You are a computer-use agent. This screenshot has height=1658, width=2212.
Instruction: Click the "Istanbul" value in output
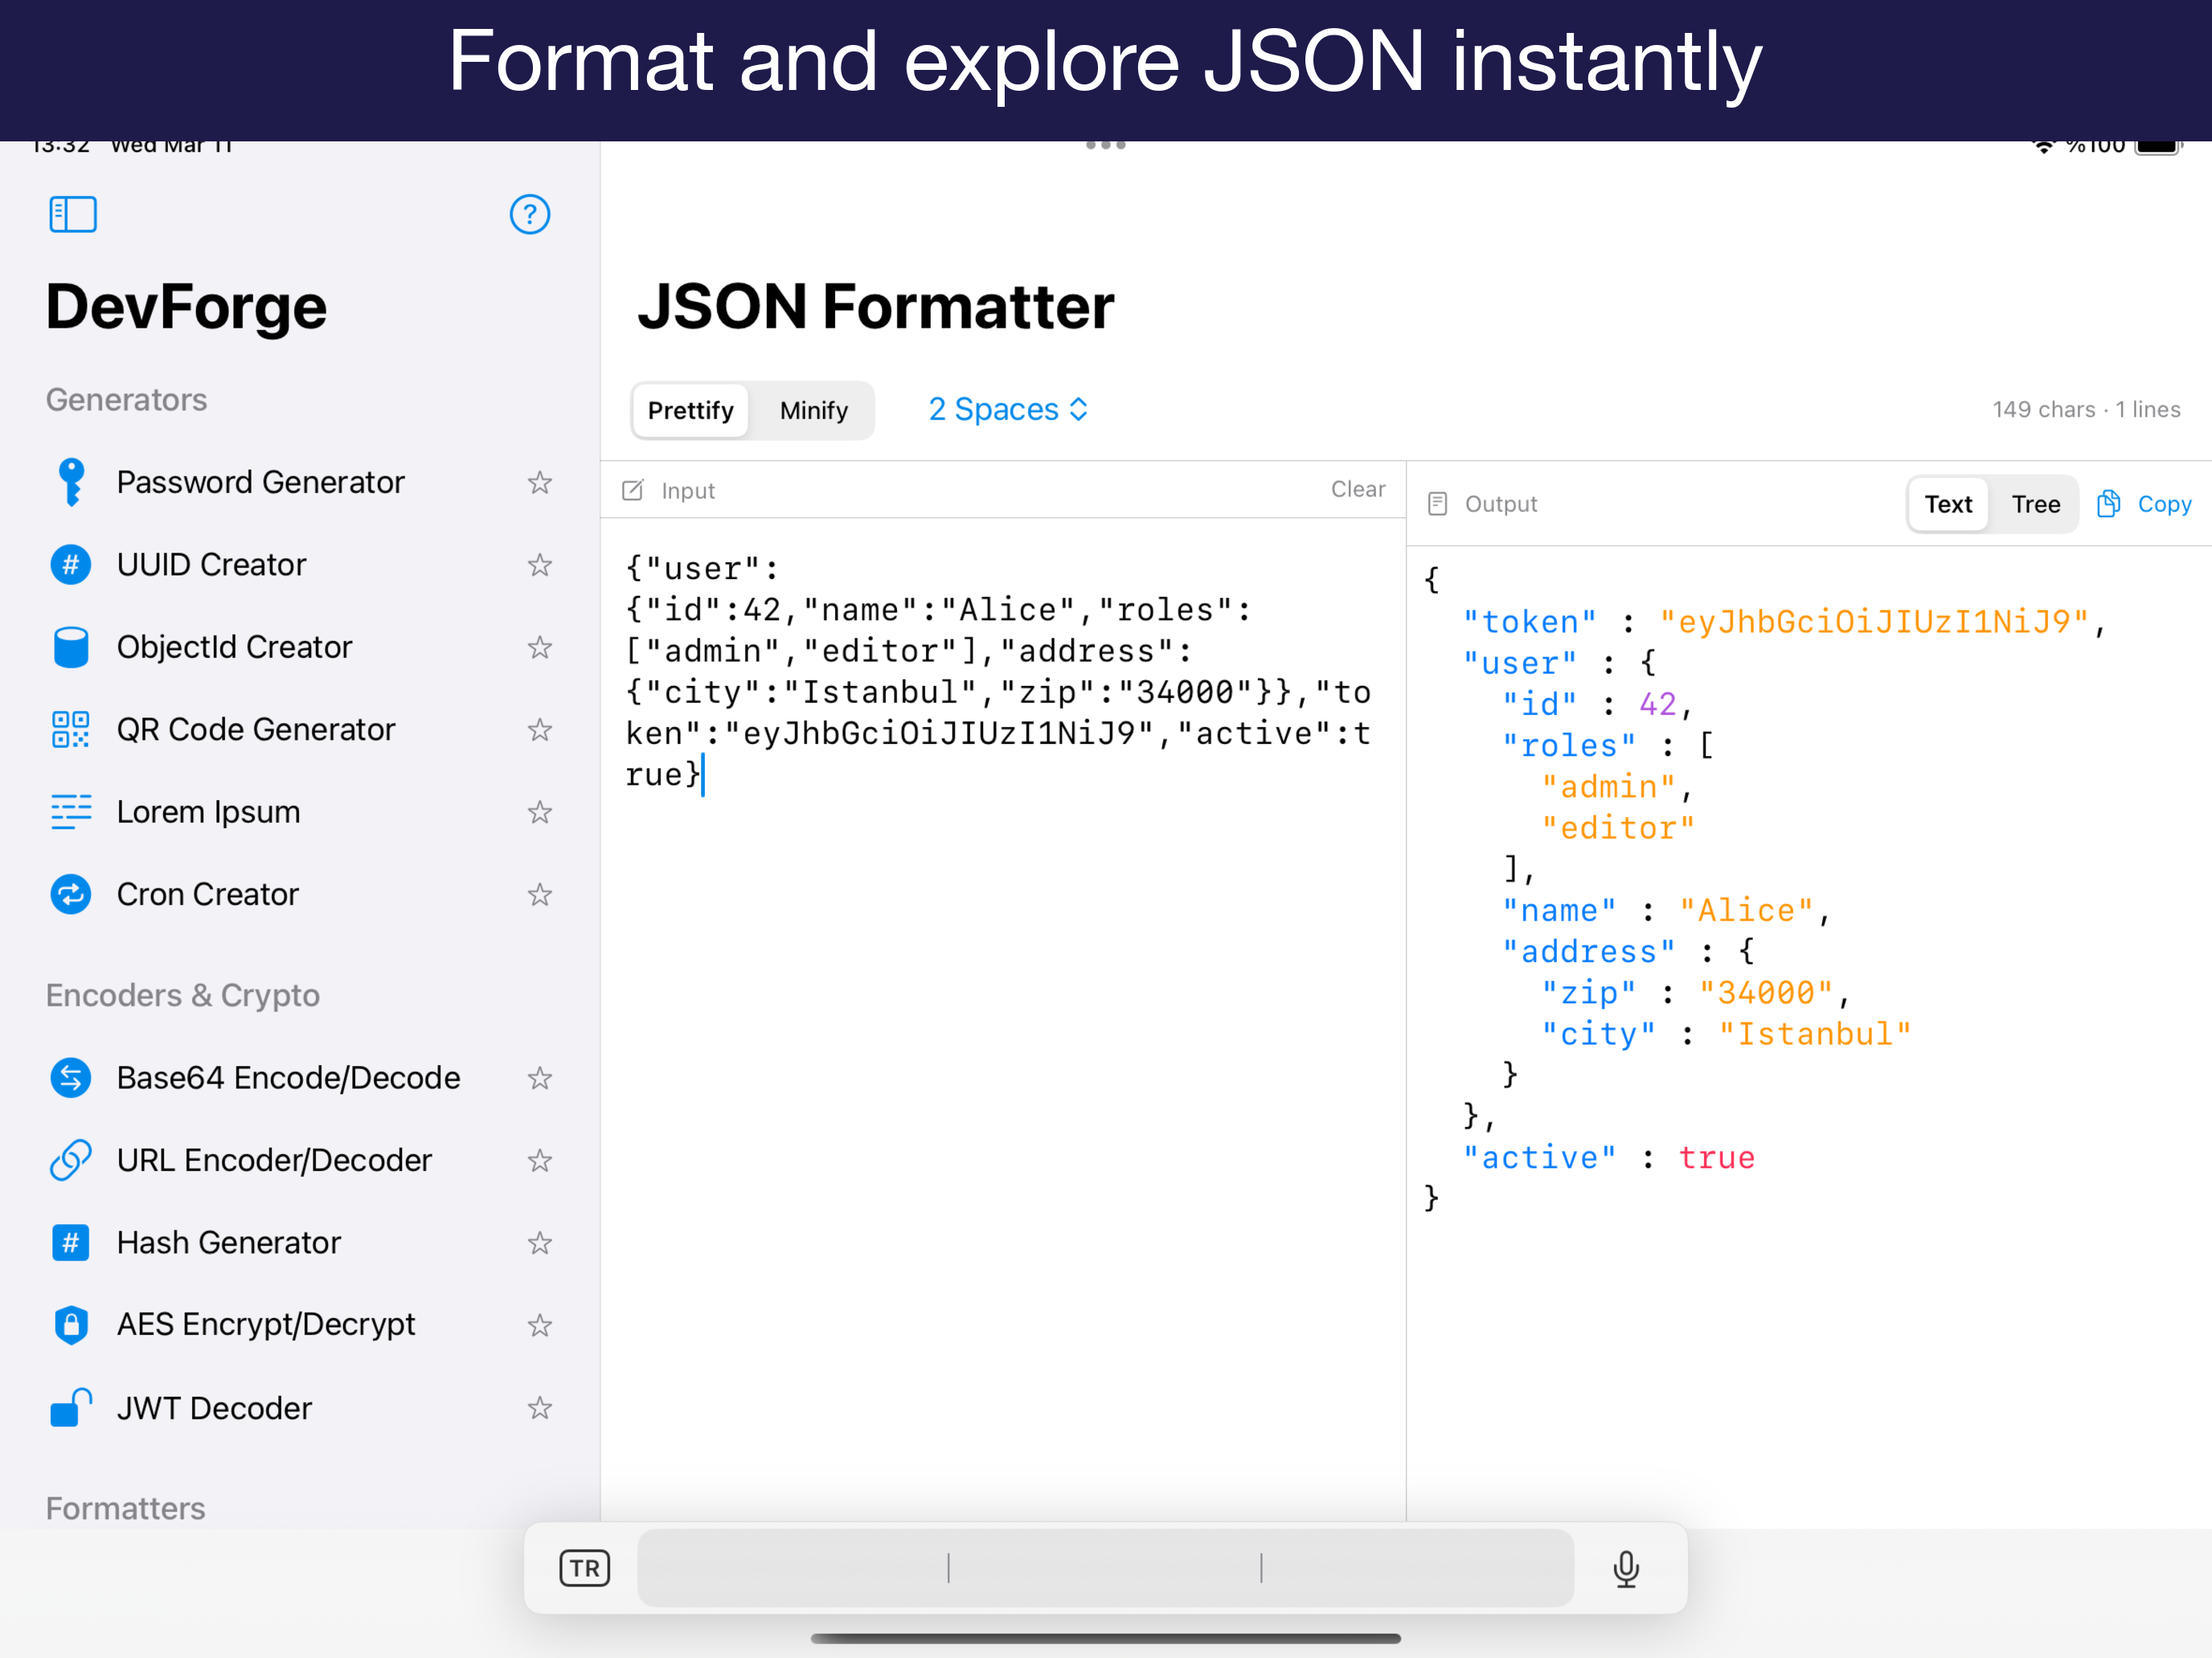1815,1033
